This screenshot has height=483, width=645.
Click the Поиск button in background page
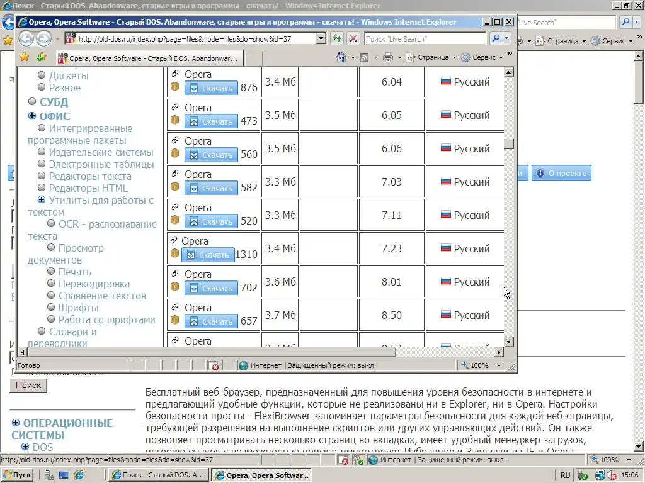28,386
